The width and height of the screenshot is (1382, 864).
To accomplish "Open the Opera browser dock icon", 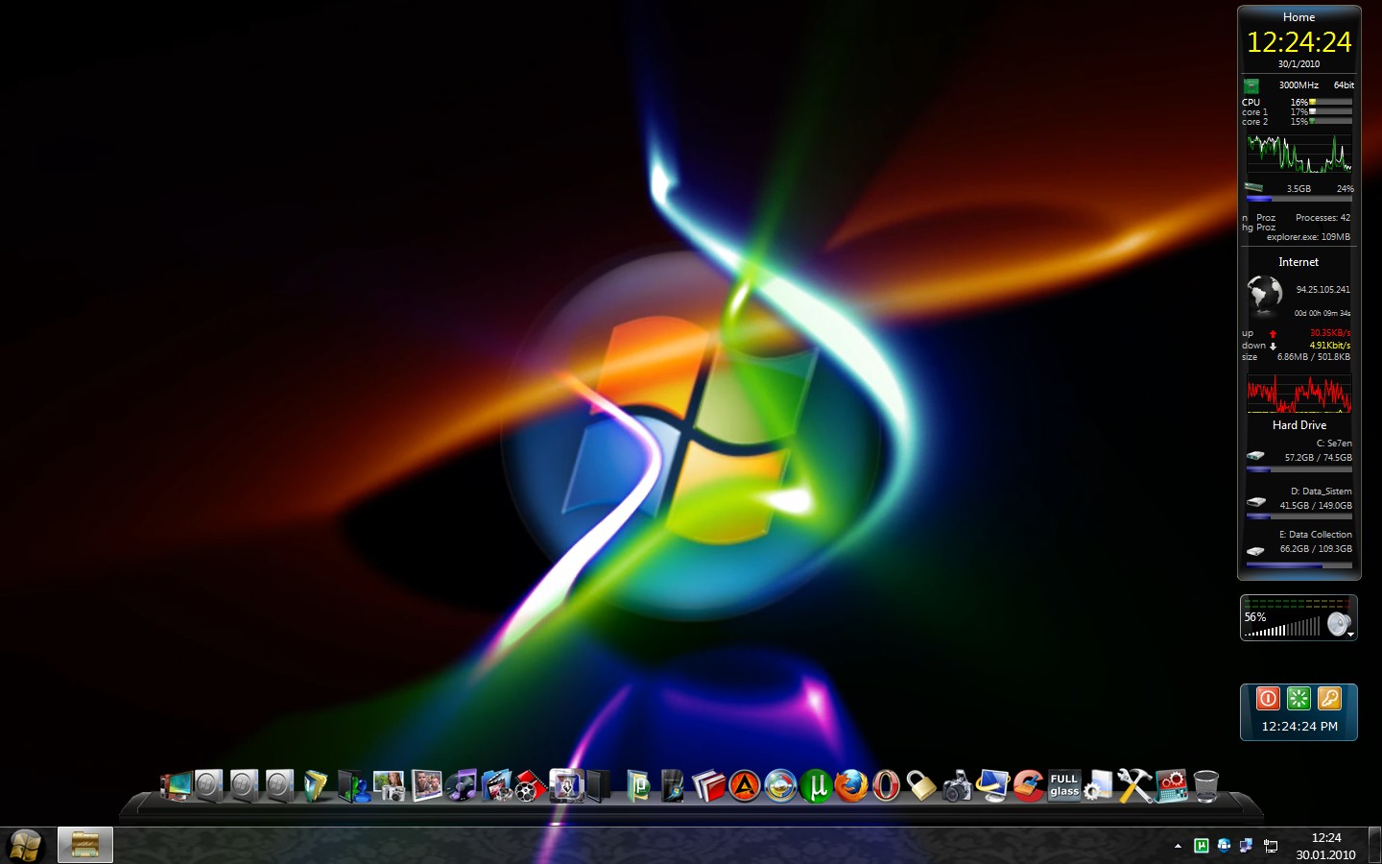I will point(886,786).
